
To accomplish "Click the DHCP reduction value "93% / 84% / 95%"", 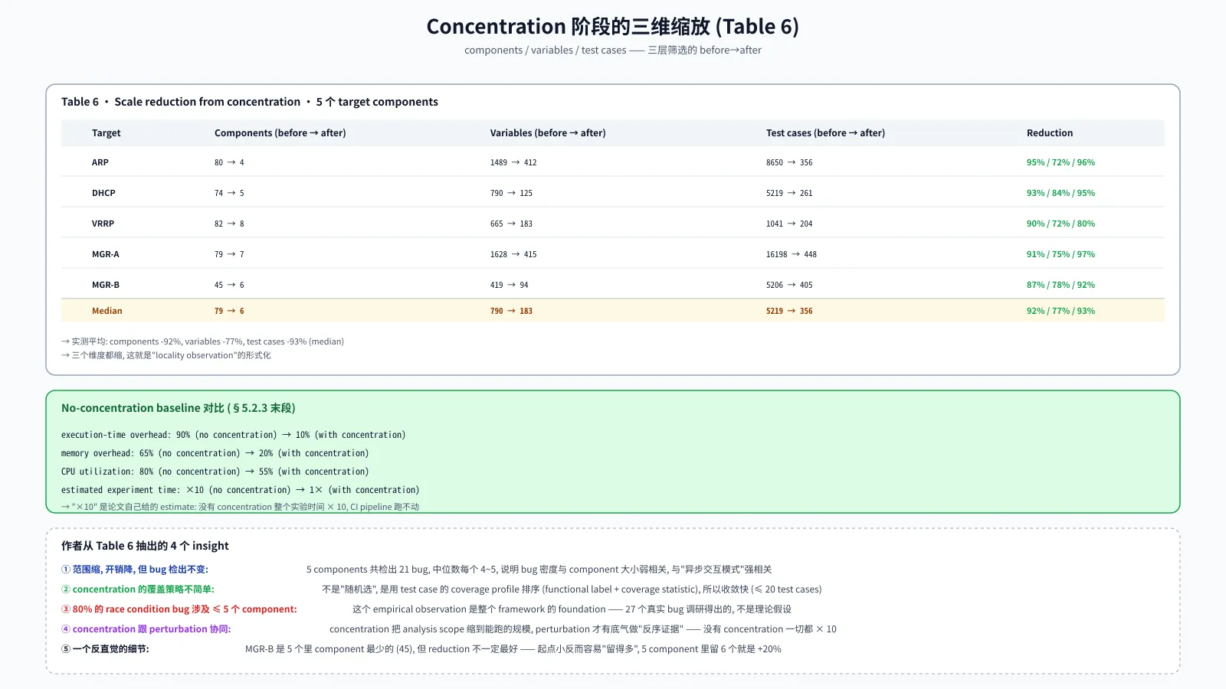I will (1060, 193).
